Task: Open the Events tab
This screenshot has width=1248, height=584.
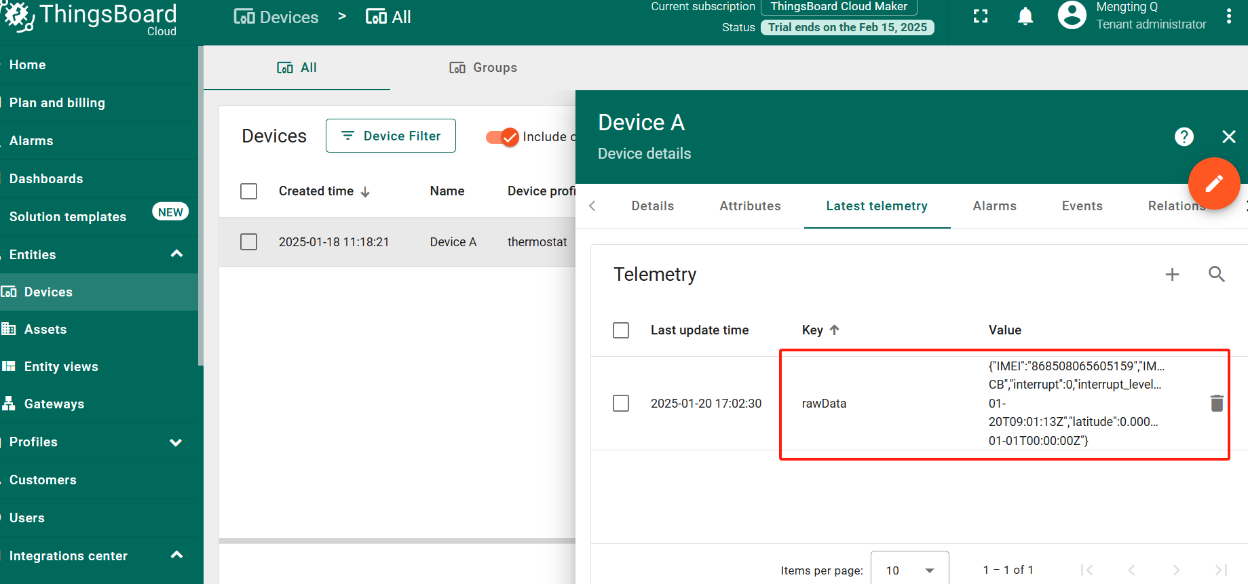Action: [x=1082, y=206]
